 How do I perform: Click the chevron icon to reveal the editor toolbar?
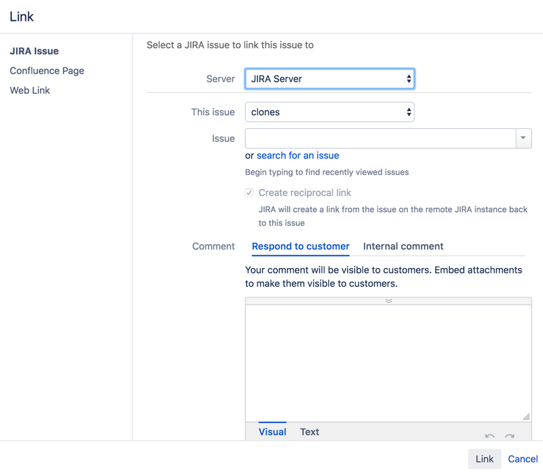coord(388,301)
